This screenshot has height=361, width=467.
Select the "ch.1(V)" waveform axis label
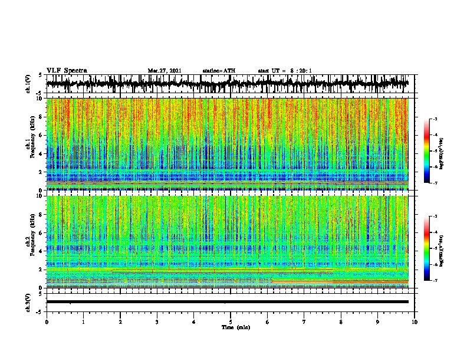pos(28,84)
